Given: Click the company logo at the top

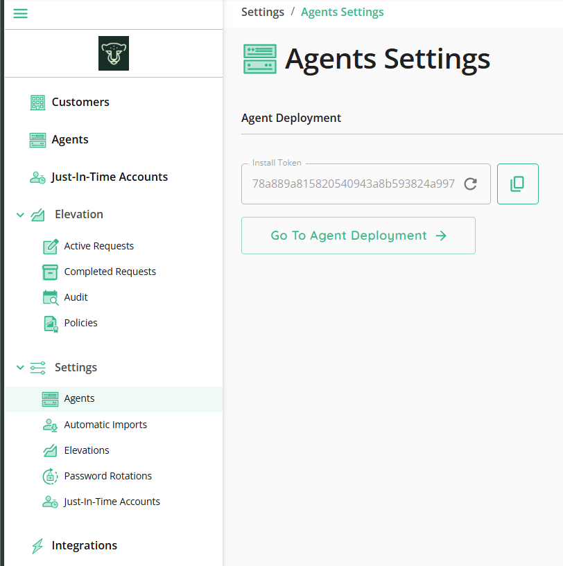Looking at the screenshot, I should click(x=113, y=53).
